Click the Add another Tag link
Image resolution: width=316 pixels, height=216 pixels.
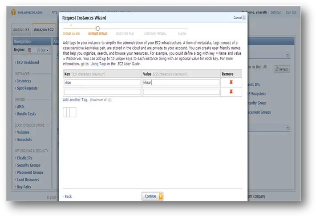[x=75, y=100]
